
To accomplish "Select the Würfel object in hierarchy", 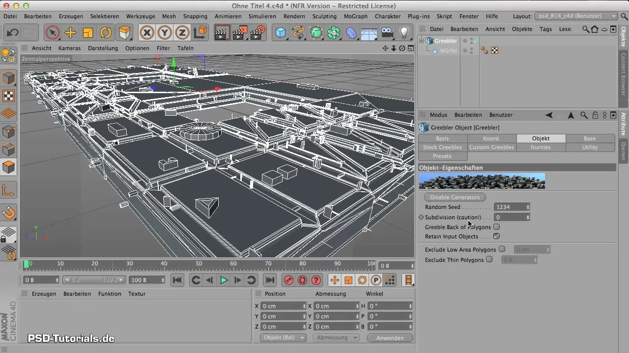I will (x=448, y=50).
